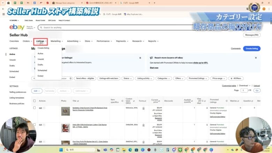Open the All filters panel
Image resolution: width=272 pixels, height=153 pixels.
click(236, 78)
